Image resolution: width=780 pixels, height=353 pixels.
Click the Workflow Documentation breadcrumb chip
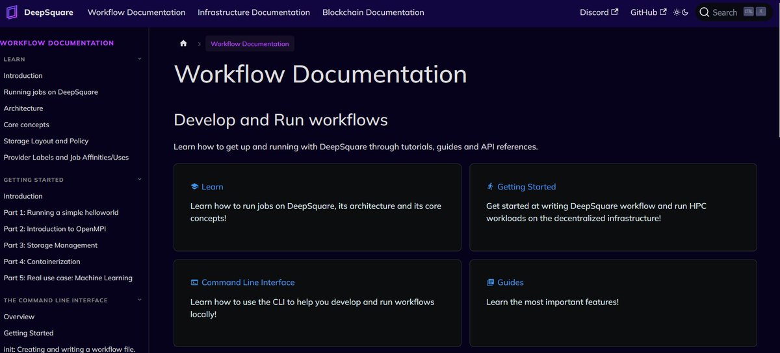coord(250,43)
